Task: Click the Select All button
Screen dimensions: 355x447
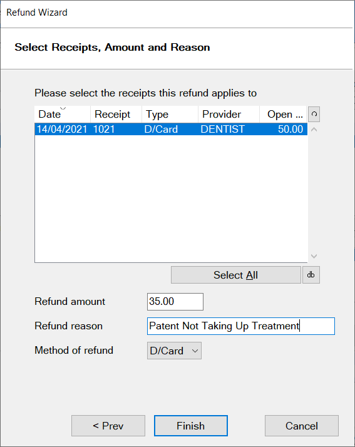Action: tap(236, 275)
